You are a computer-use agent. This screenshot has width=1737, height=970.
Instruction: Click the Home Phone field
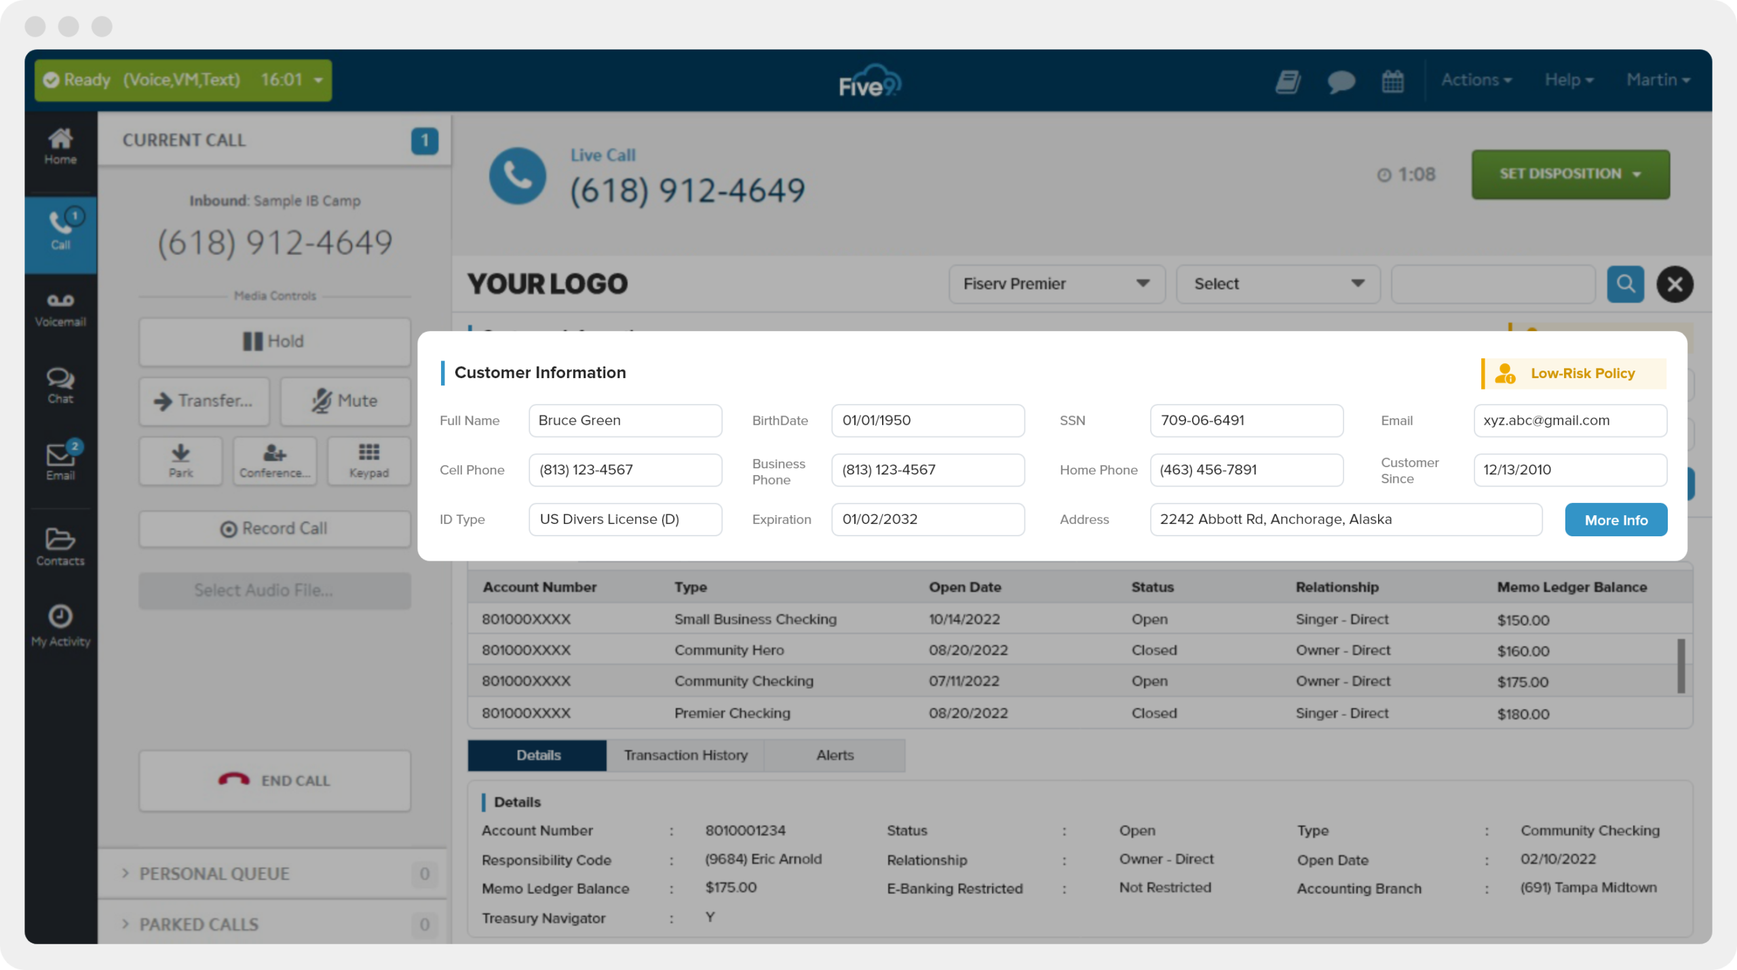1246,470
